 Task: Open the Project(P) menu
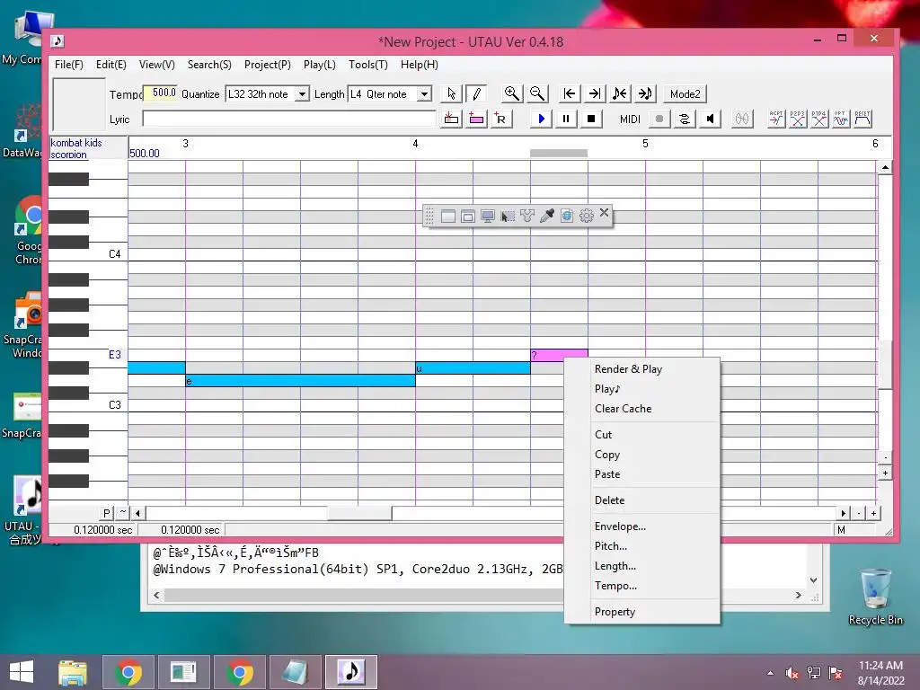268,65
